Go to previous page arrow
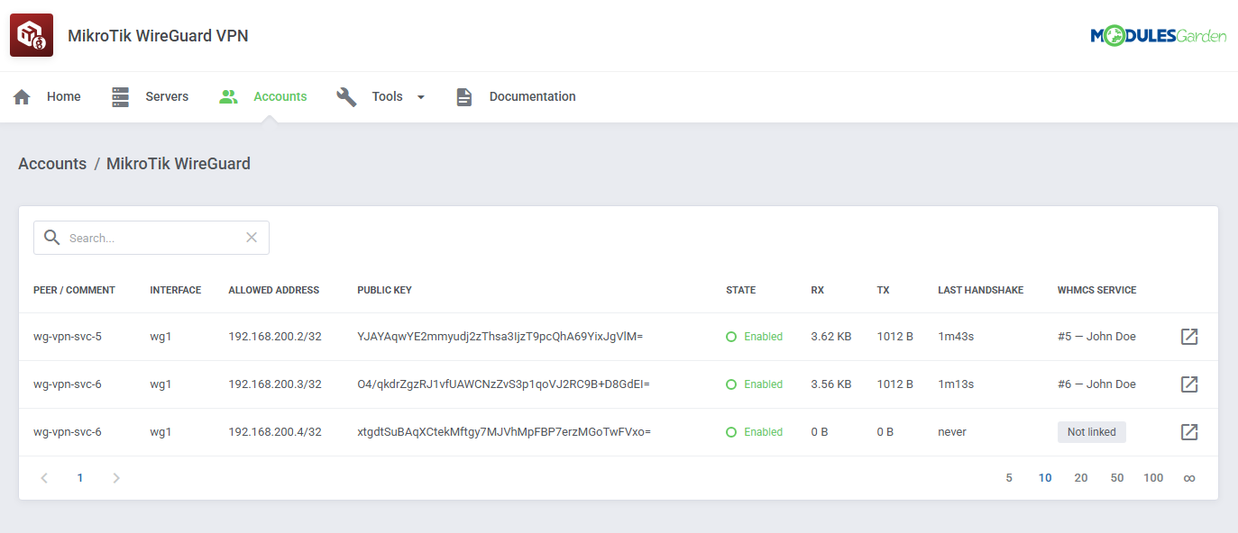The height and width of the screenshot is (533, 1238). coord(44,478)
